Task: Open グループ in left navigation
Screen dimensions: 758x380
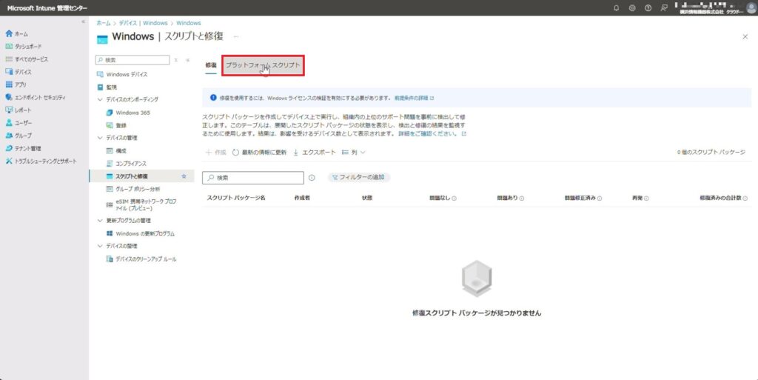Action: (x=19, y=136)
